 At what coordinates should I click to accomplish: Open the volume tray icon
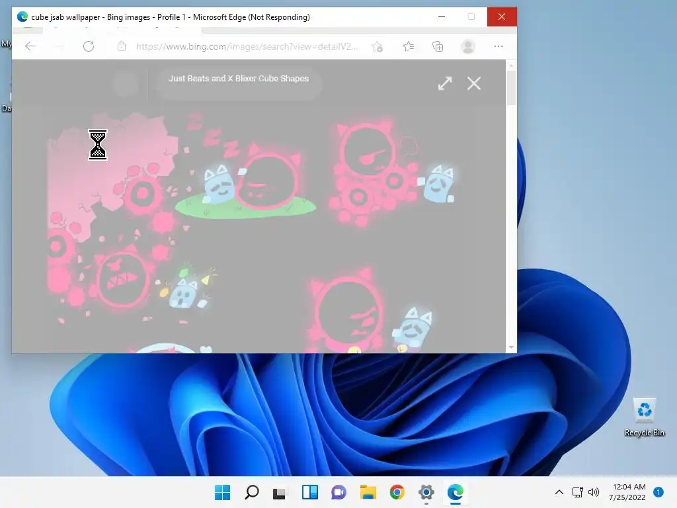(x=594, y=492)
